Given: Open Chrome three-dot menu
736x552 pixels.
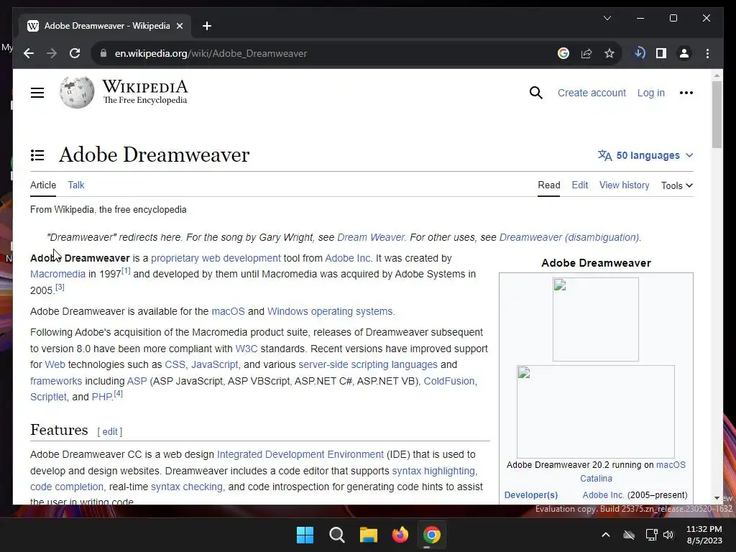Looking at the screenshot, I should click(x=707, y=53).
